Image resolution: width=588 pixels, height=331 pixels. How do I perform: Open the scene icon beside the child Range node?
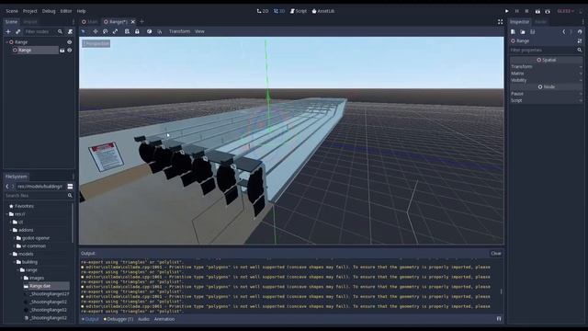click(62, 50)
